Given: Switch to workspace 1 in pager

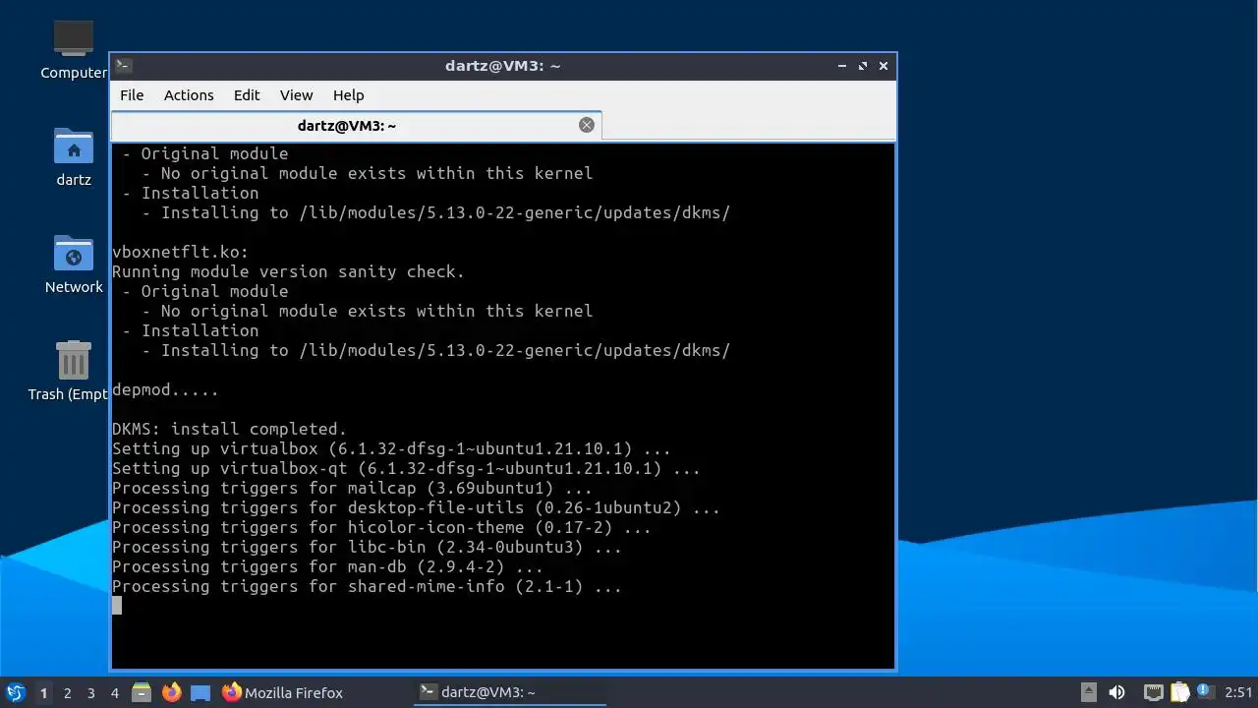Looking at the screenshot, I should click(43, 693).
